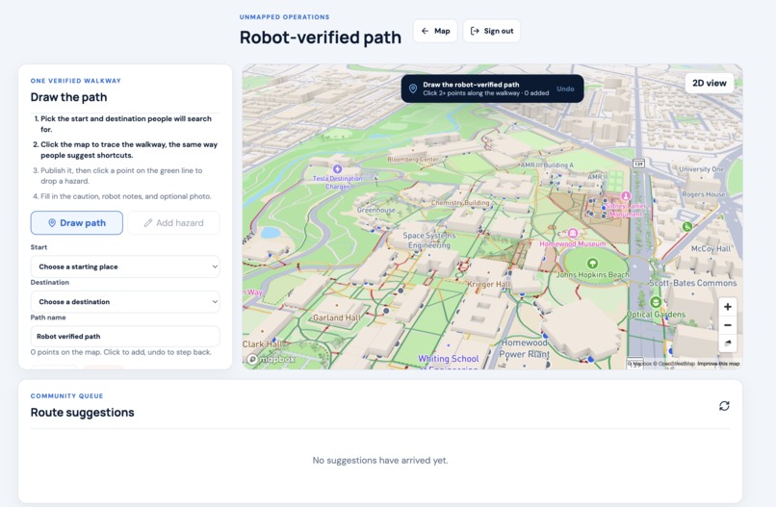Click Chemistry Building label on map
The image size is (776, 507).
pyautogui.click(x=460, y=203)
